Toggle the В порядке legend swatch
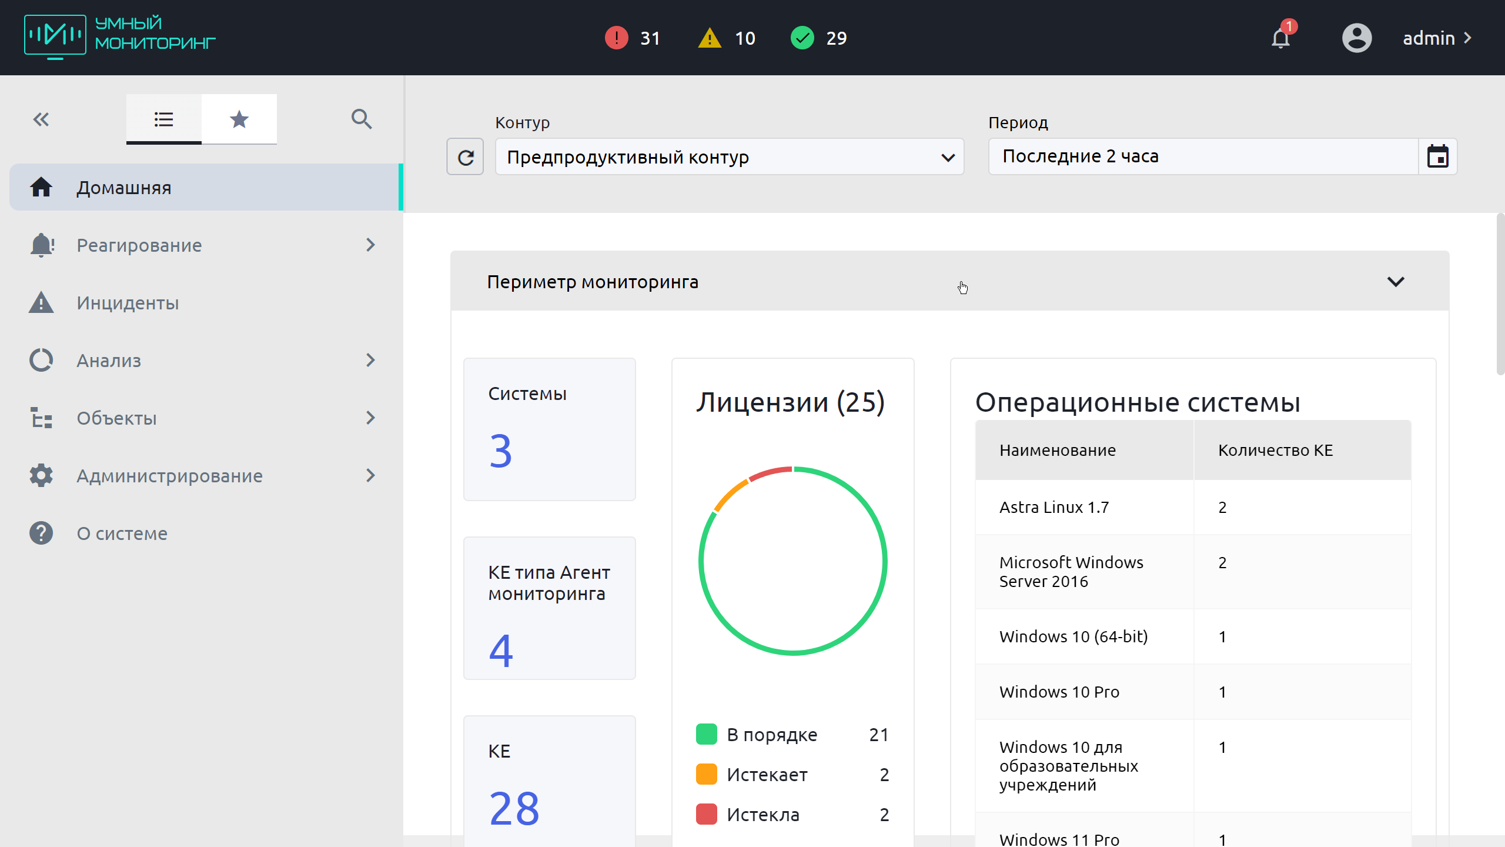Screen dimensions: 1505x847 click(706, 735)
